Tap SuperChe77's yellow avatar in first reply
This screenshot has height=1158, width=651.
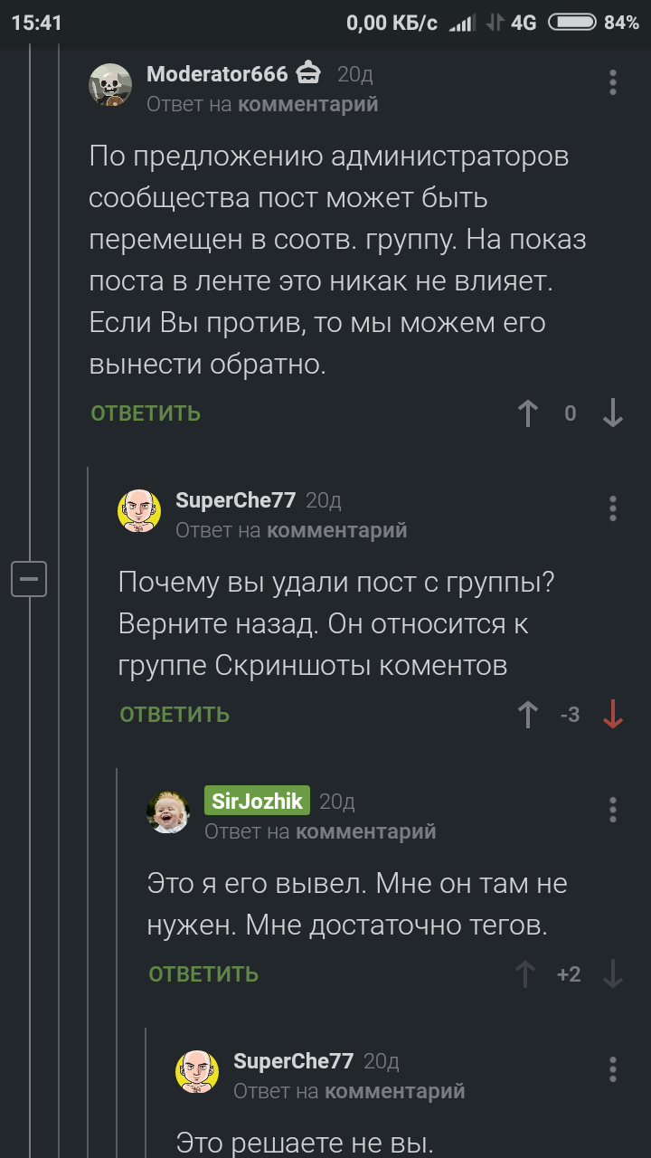tap(139, 511)
